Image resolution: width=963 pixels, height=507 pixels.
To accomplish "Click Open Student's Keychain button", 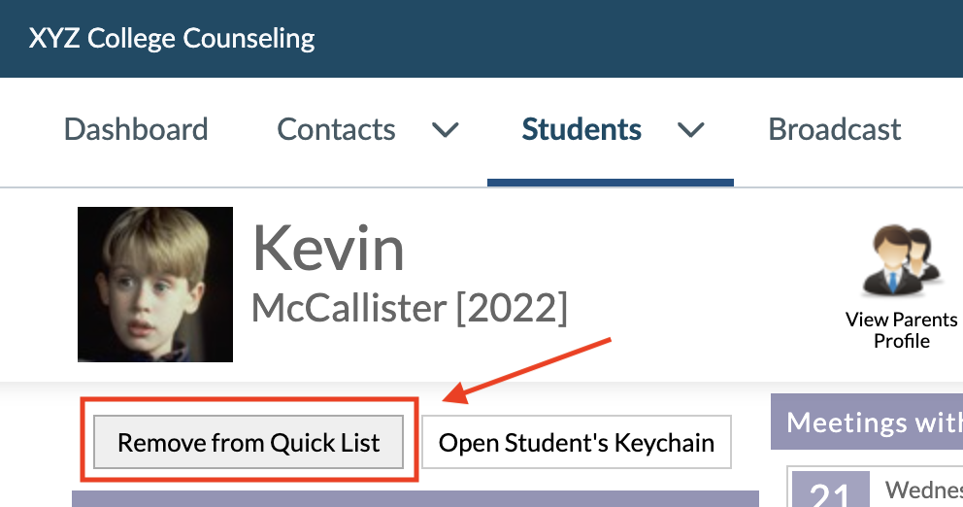I will click(576, 443).
